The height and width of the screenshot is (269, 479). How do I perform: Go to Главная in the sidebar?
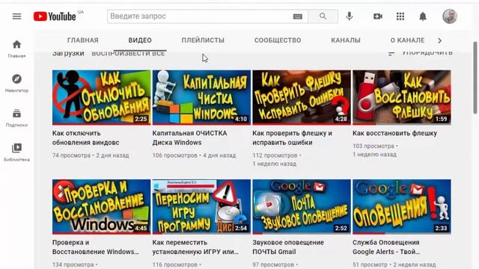tap(16, 49)
